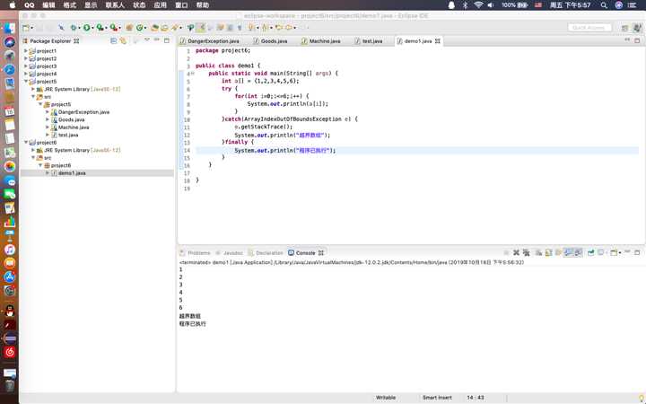Click the Open Type icon in toolbar
This screenshot has width=646, height=404.
[x=155, y=28]
